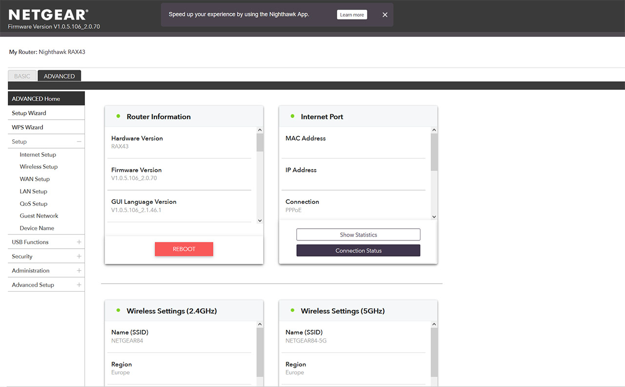Screen dimensions: 625x387
Task: Click Internet Port scrollbar thumb
Action: (434, 152)
